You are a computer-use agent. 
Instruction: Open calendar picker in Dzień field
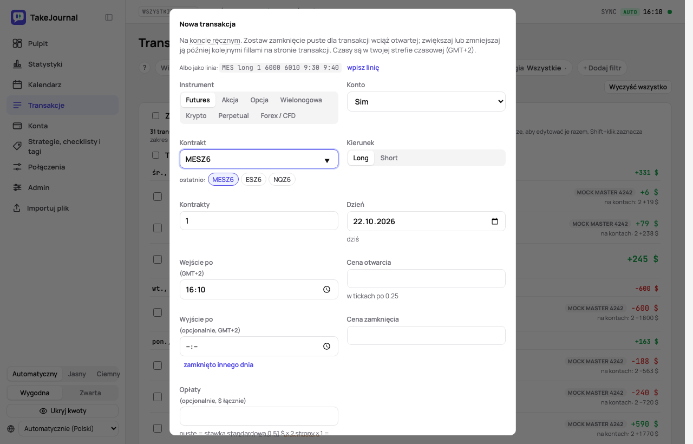coord(494,221)
